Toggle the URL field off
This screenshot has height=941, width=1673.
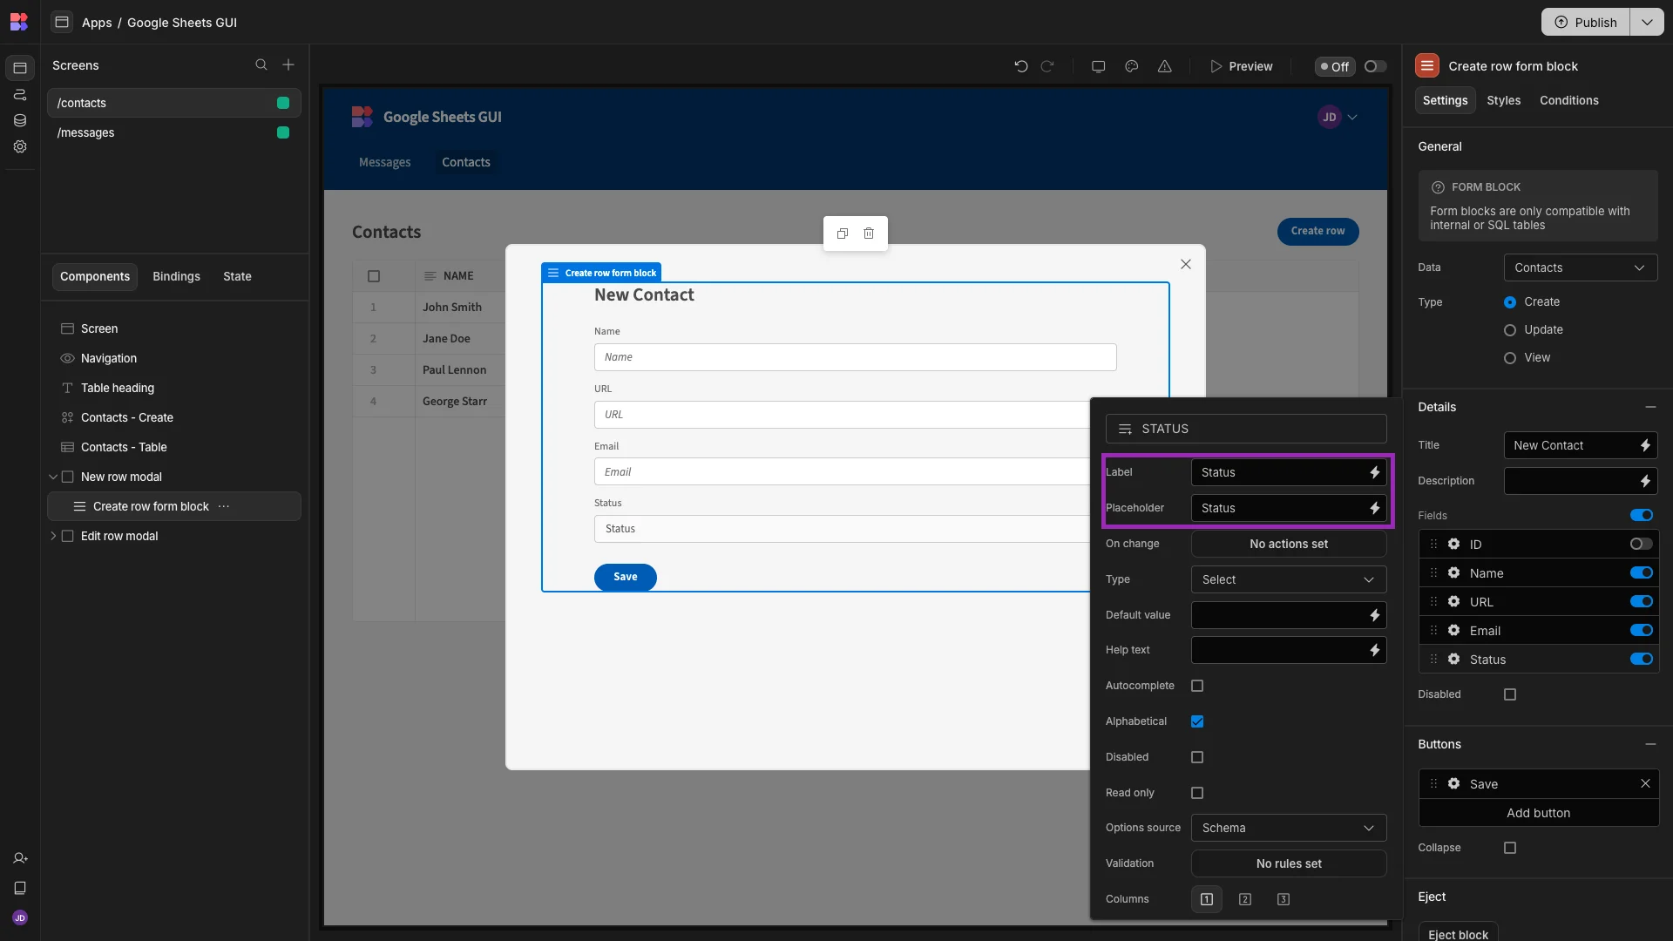(x=1642, y=601)
